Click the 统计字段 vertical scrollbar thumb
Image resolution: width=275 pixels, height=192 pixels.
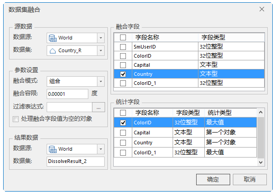(261, 138)
